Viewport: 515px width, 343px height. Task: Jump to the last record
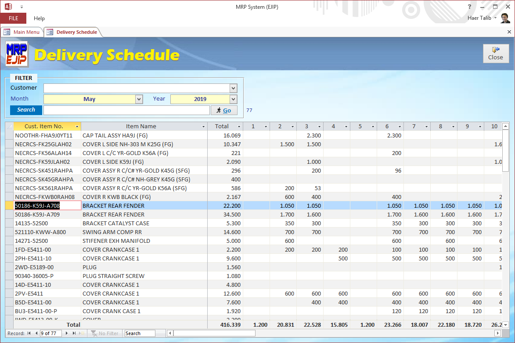point(74,333)
